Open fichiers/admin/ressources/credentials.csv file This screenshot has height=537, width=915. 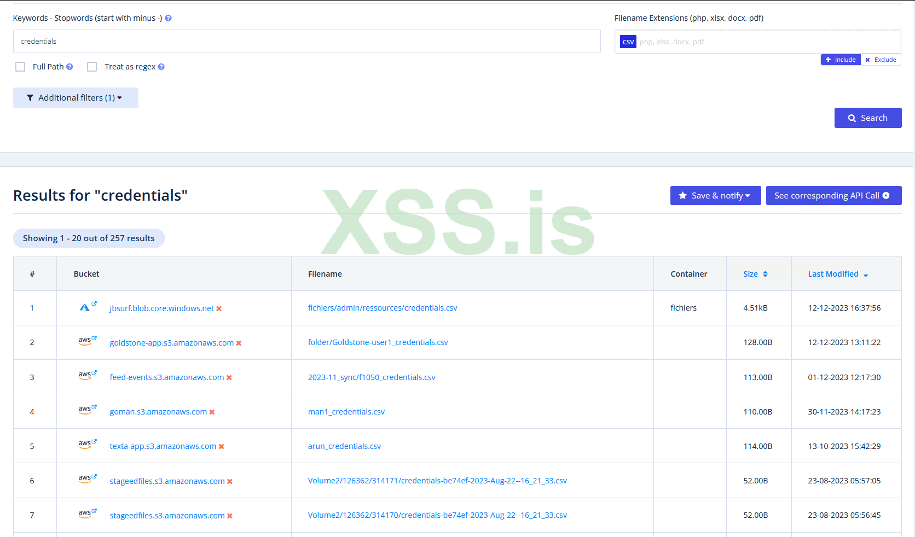point(383,308)
